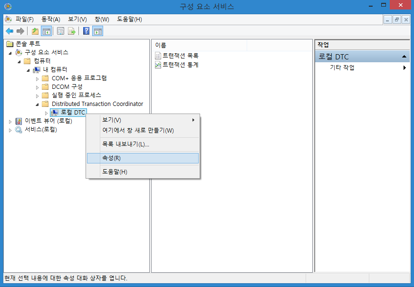Open the 도움말(H) menu in menu bar
Viewport: 414px width, 287px height.
[129, 19]
